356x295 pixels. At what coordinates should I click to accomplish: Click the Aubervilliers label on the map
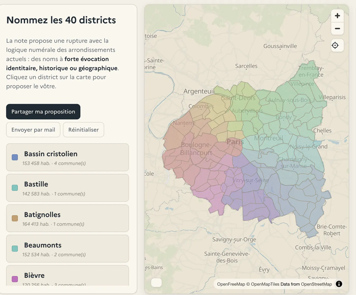[x=247, y=111]
